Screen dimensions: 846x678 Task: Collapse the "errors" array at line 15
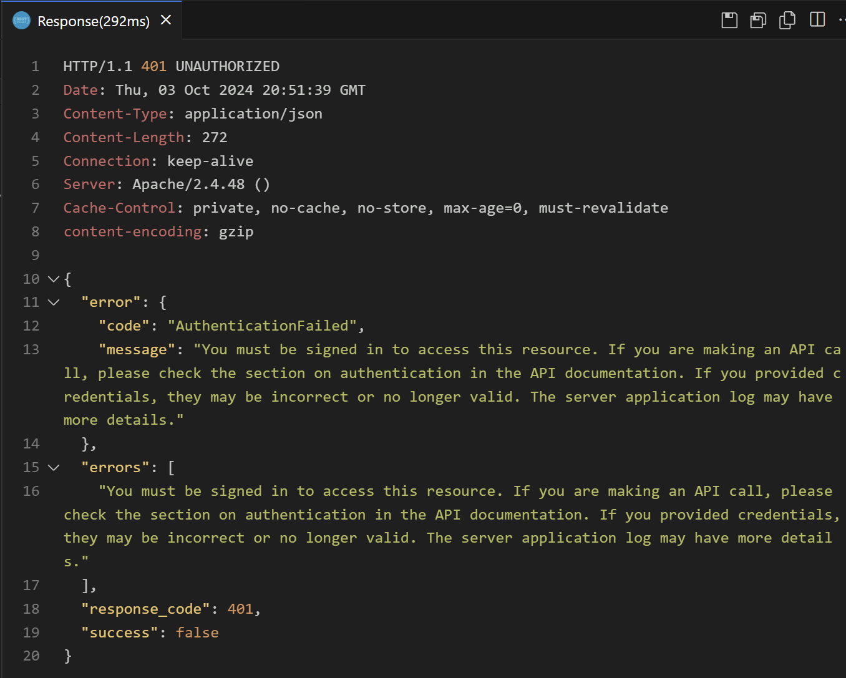[x=54, y=468]
